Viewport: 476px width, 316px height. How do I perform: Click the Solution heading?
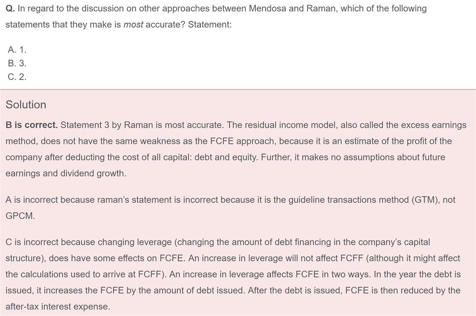[x=26, y=105]
